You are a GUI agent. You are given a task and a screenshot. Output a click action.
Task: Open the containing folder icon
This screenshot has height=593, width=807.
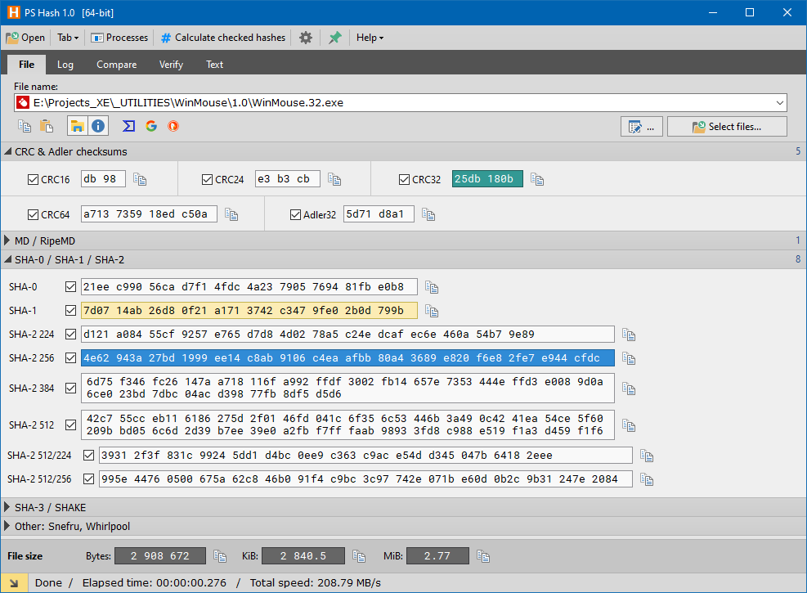click(77, 126)
